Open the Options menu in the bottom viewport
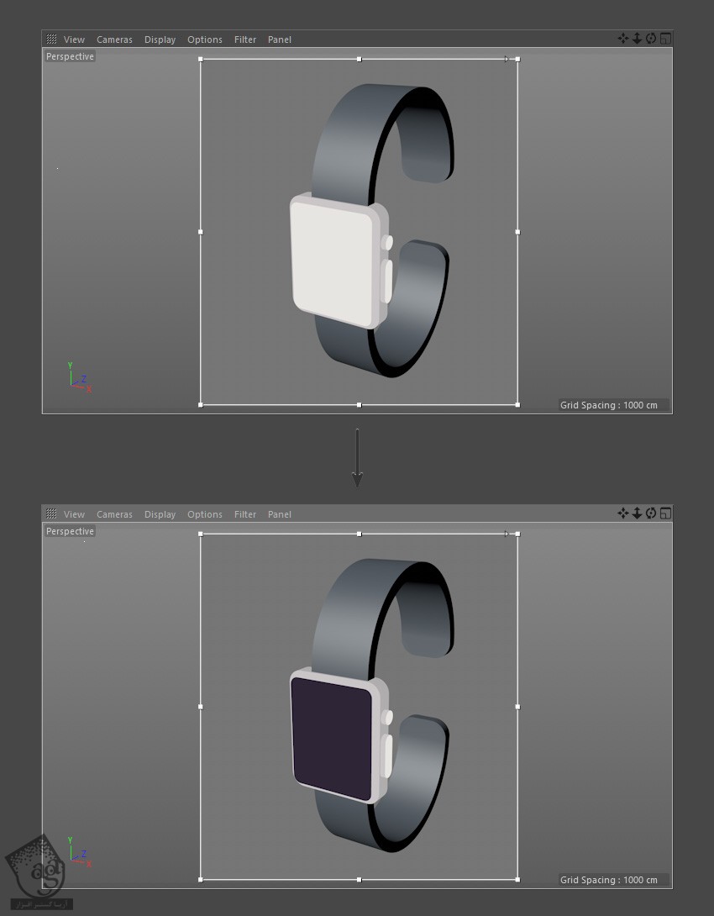 205,514
